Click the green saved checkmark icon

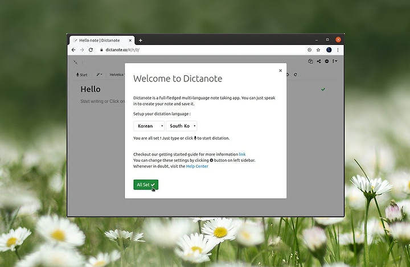coord(323,89)
